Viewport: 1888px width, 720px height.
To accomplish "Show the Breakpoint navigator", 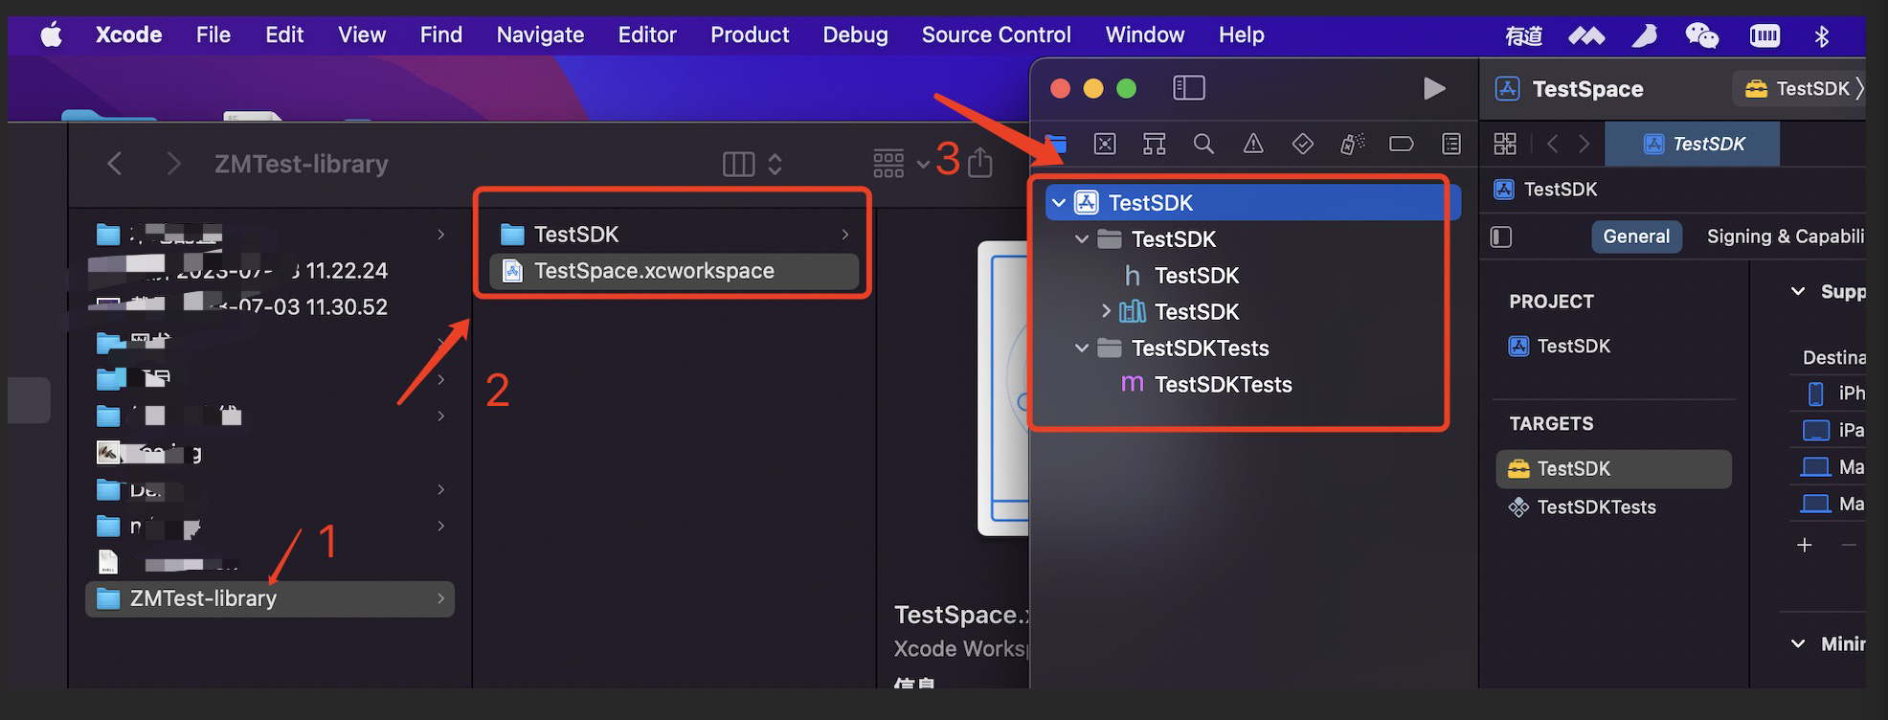I will (x=1401, y=145).
